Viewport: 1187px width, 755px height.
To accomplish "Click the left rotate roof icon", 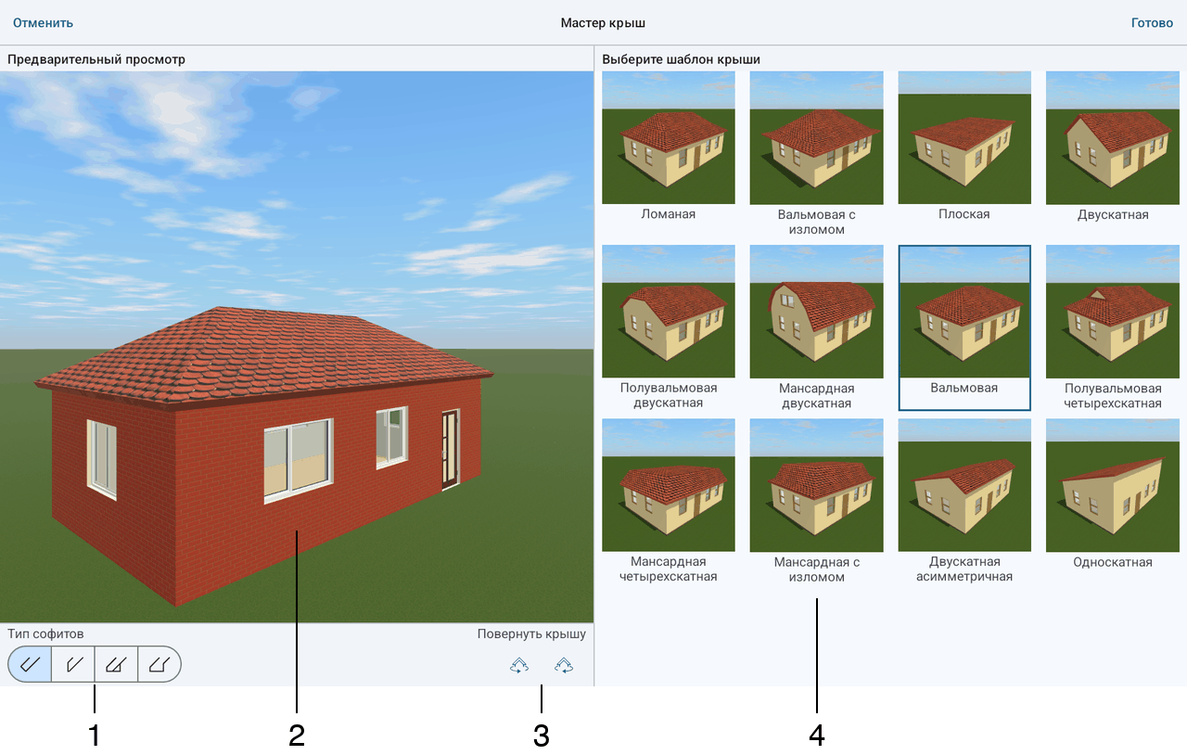I will [x=519, y=665].
